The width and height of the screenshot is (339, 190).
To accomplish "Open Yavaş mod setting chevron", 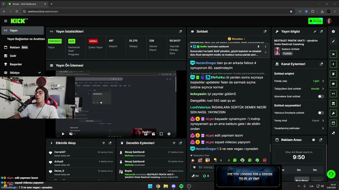I will click(323, 121).
